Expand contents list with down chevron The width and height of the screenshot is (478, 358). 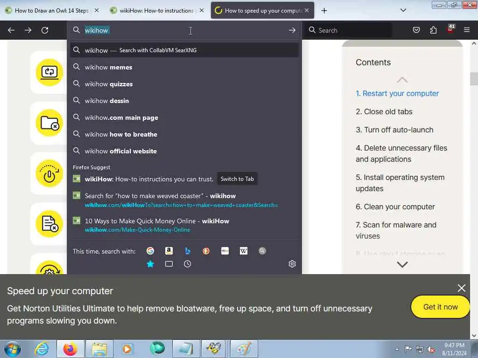[x=402, y=265]
